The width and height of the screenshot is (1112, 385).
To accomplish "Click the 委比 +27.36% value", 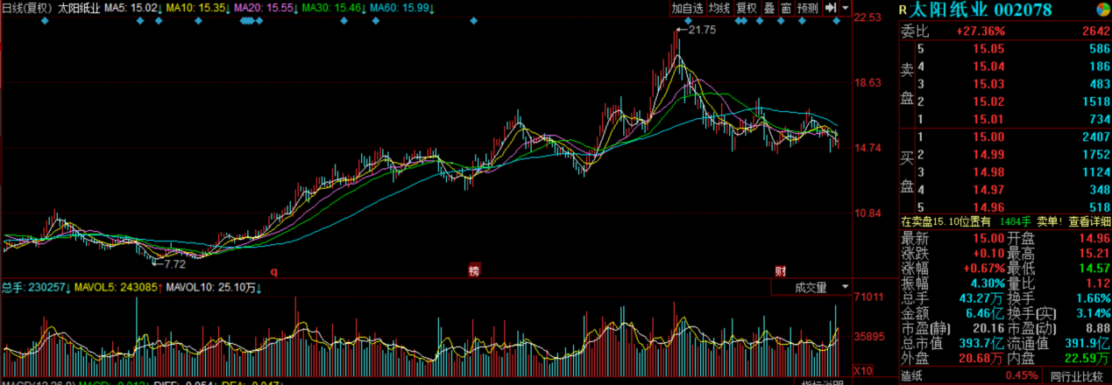I will click(x=980, y=31).
